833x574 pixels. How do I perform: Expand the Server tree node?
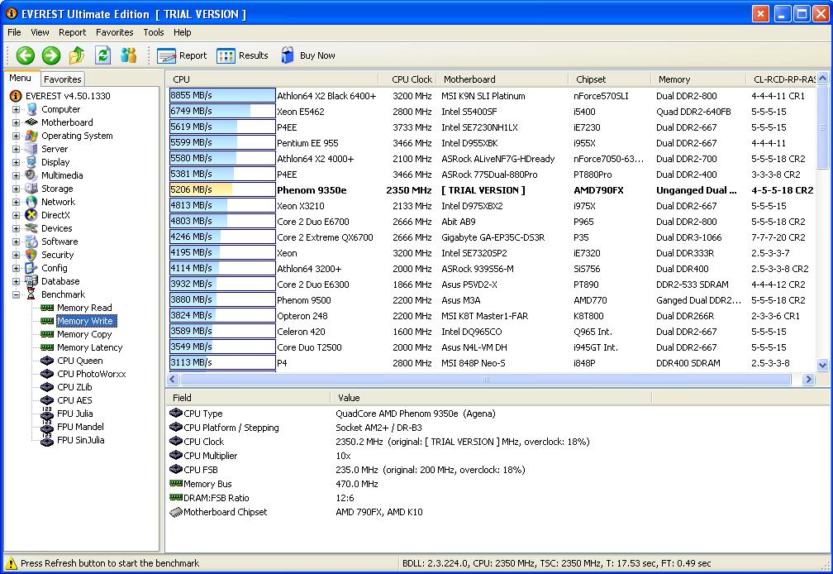point(16,150)
